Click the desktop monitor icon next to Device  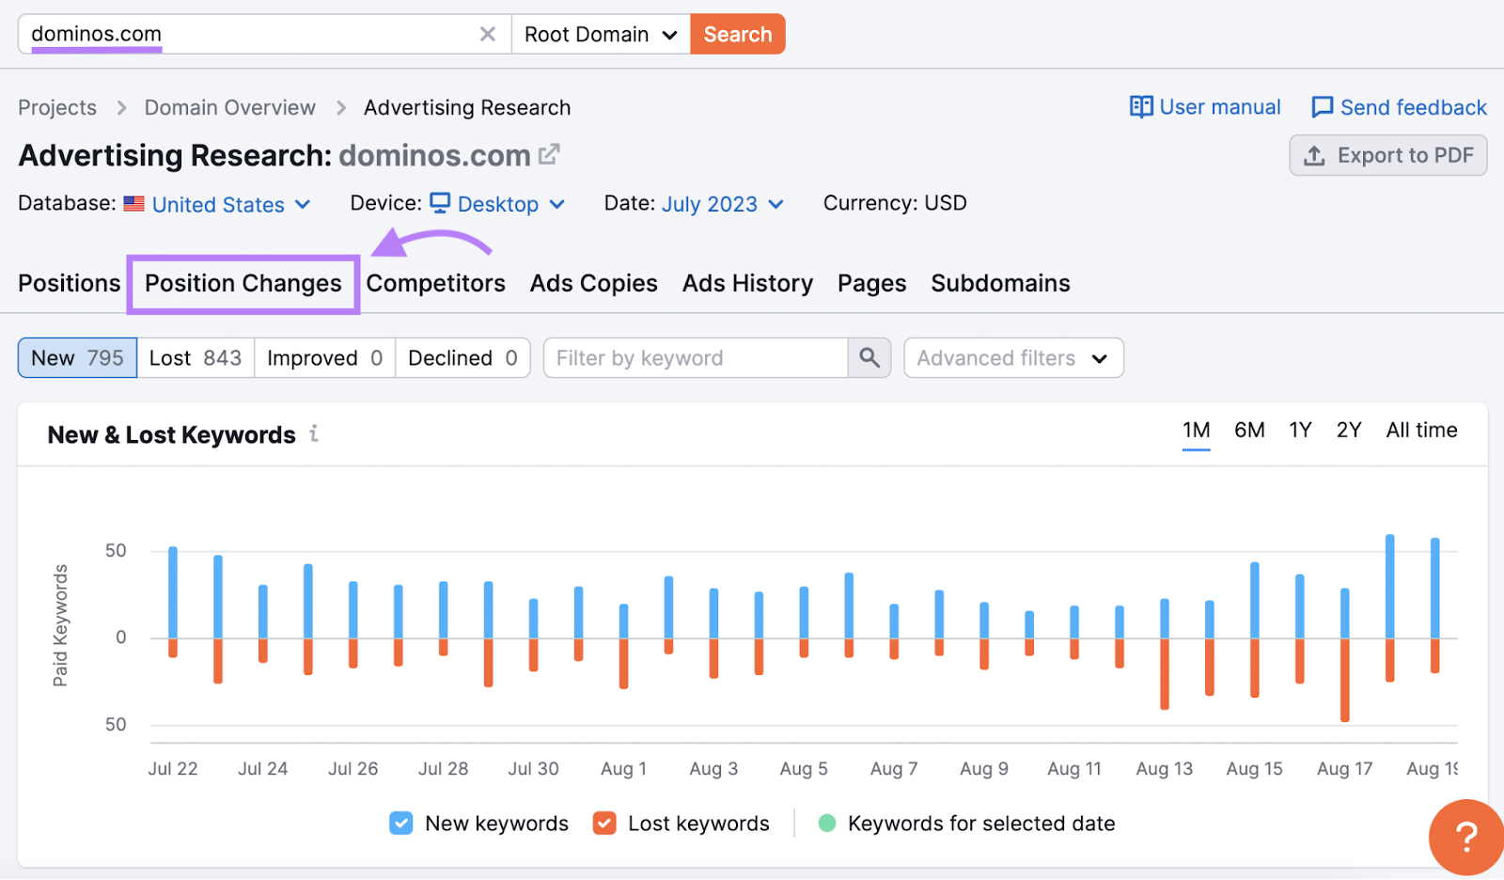point(440,203)
